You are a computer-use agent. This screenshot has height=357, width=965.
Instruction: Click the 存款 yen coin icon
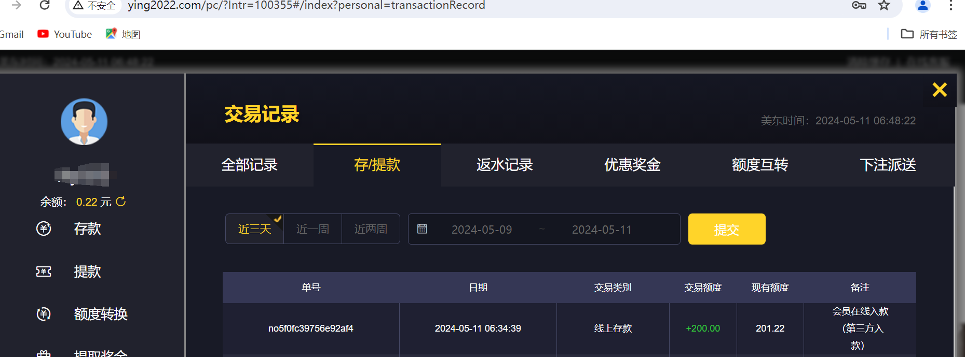44,229
